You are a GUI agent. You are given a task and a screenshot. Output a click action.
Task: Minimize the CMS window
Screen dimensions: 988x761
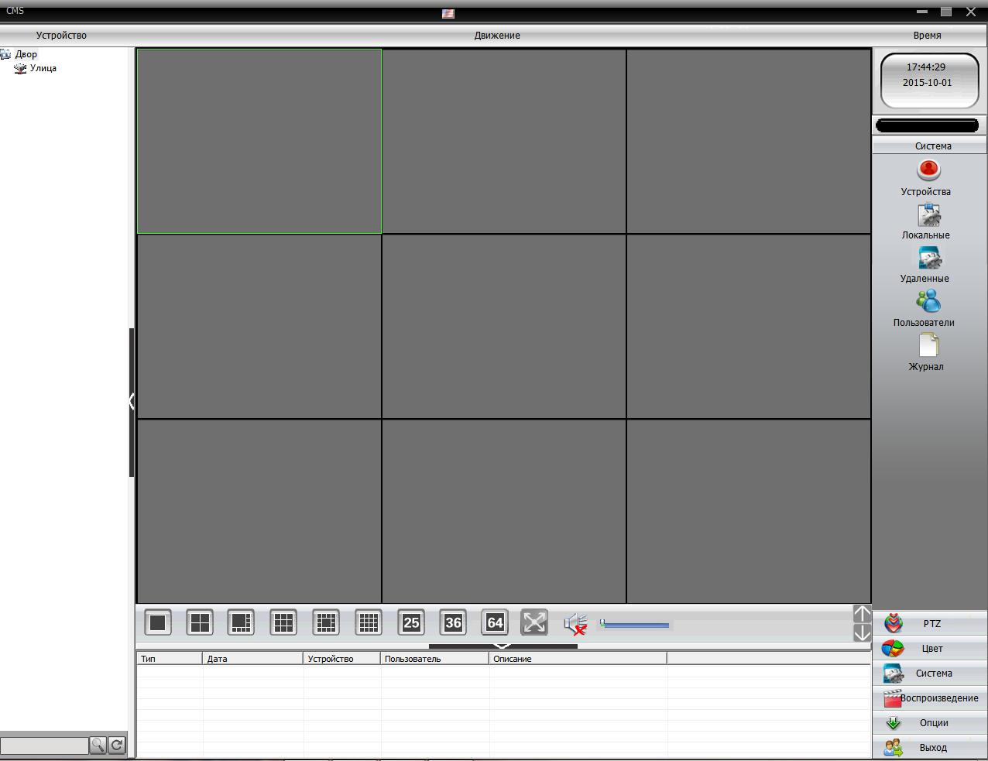click(922, 12)
